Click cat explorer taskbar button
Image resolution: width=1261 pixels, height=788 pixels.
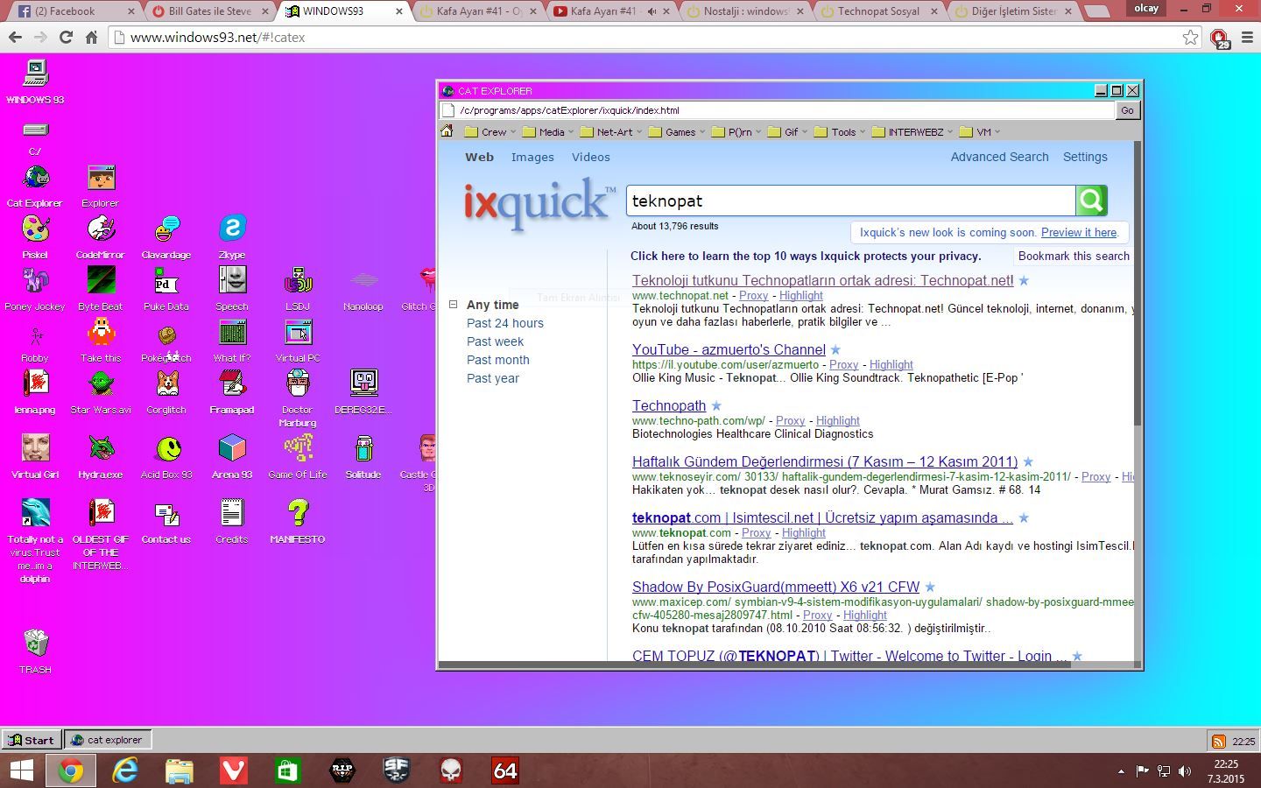(x=108, y=740)
